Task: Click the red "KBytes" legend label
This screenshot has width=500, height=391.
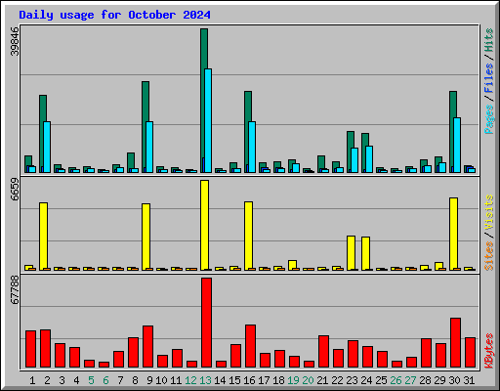Action: point(489,351)
